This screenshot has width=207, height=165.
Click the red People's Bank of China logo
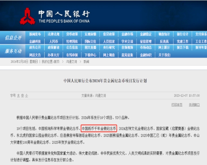27,16
